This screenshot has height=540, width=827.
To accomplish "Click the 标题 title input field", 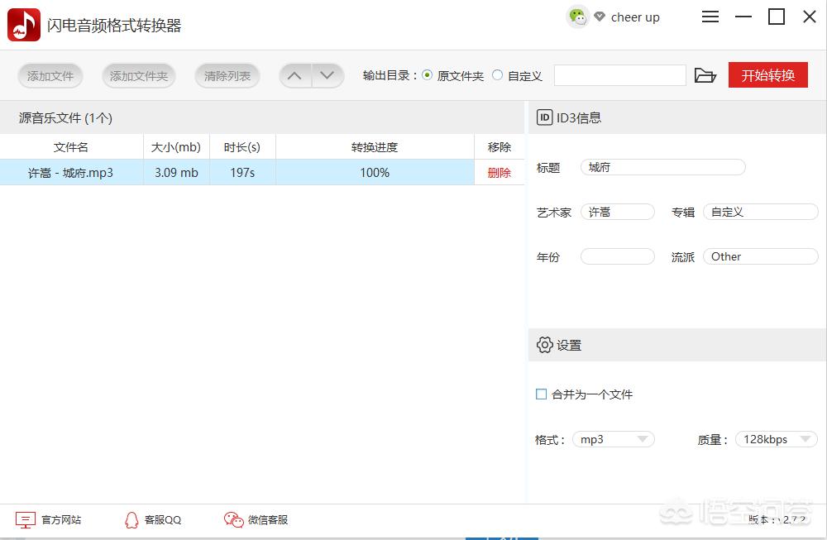I will (662, 168).
